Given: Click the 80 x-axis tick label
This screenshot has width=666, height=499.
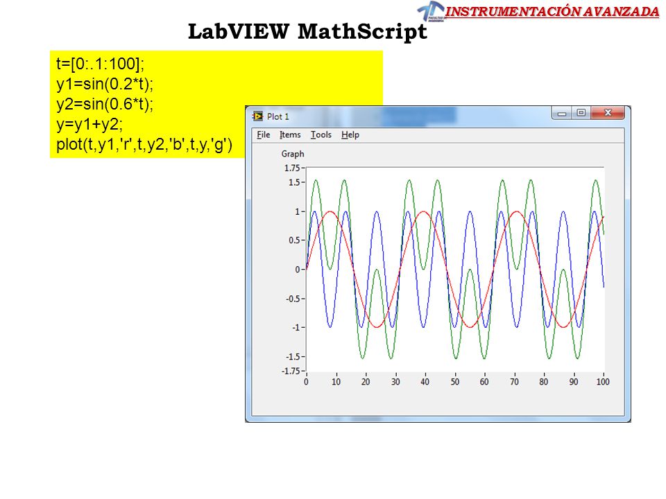Looking at the screenshot, I should pyautogui.click(x=544, y=382).
